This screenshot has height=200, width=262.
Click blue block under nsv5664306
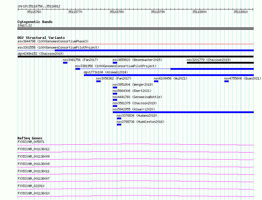pyautogui.click(x=115, y=94)
